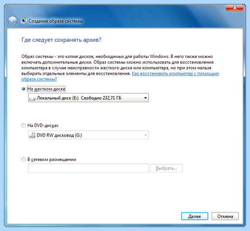Click the text "Свободно 232,71 ГБ"
Image resolution: width=250 pixels, height=231 pixels.
point(101,98)
